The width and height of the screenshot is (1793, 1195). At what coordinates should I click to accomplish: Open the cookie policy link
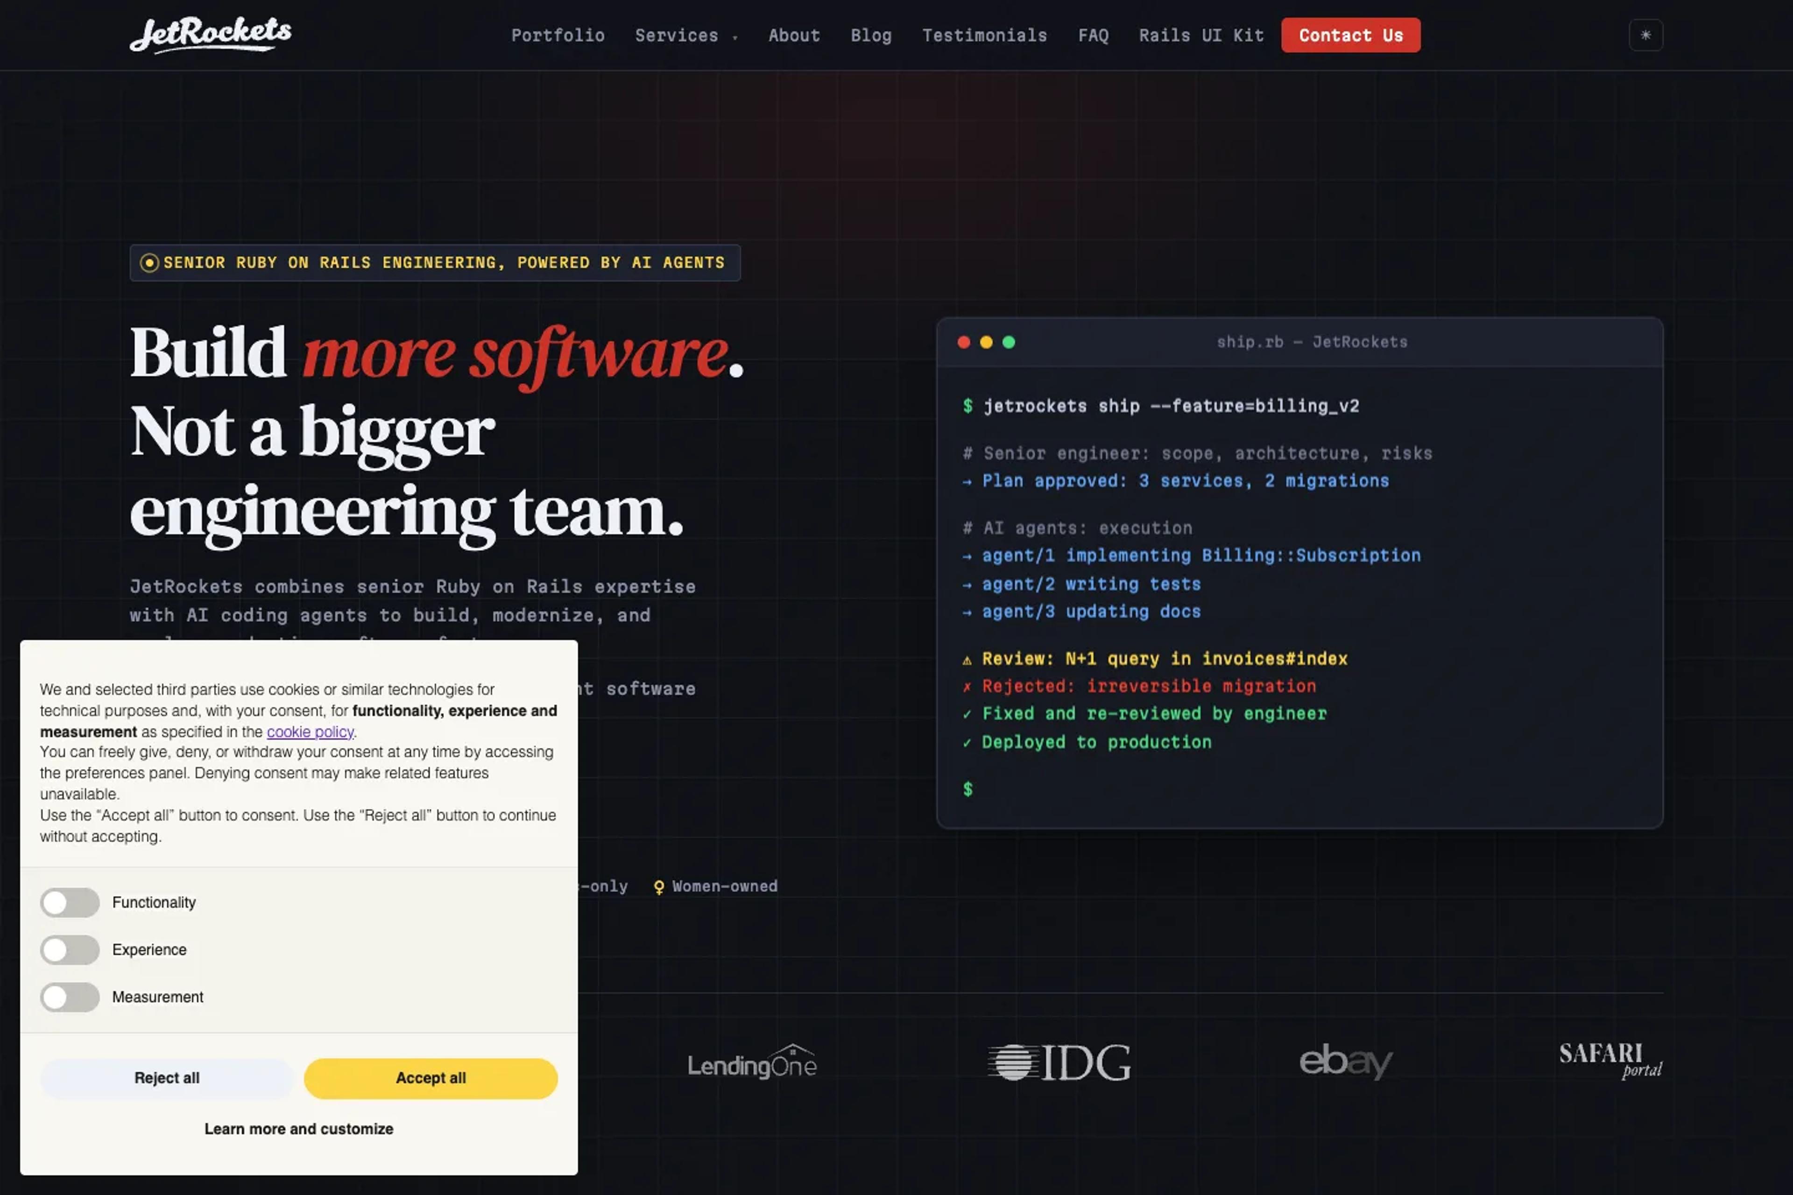310,731
